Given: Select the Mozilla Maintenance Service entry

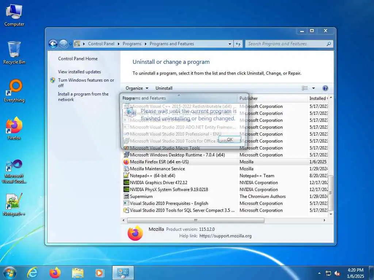Looking at the screenshot, I should tap(225, 168).
